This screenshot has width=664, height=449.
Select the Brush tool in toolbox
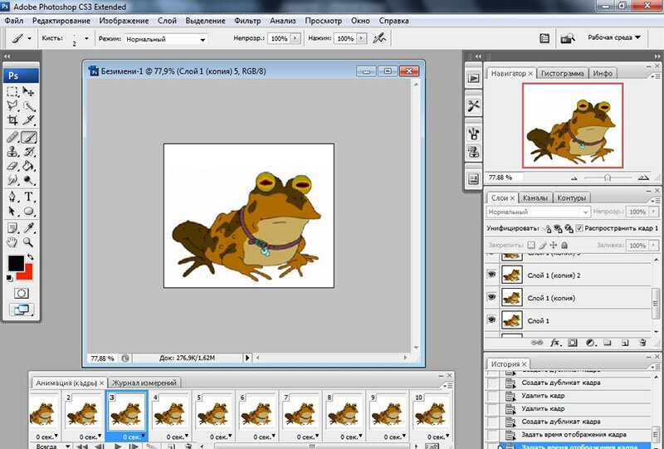(28, 137)
